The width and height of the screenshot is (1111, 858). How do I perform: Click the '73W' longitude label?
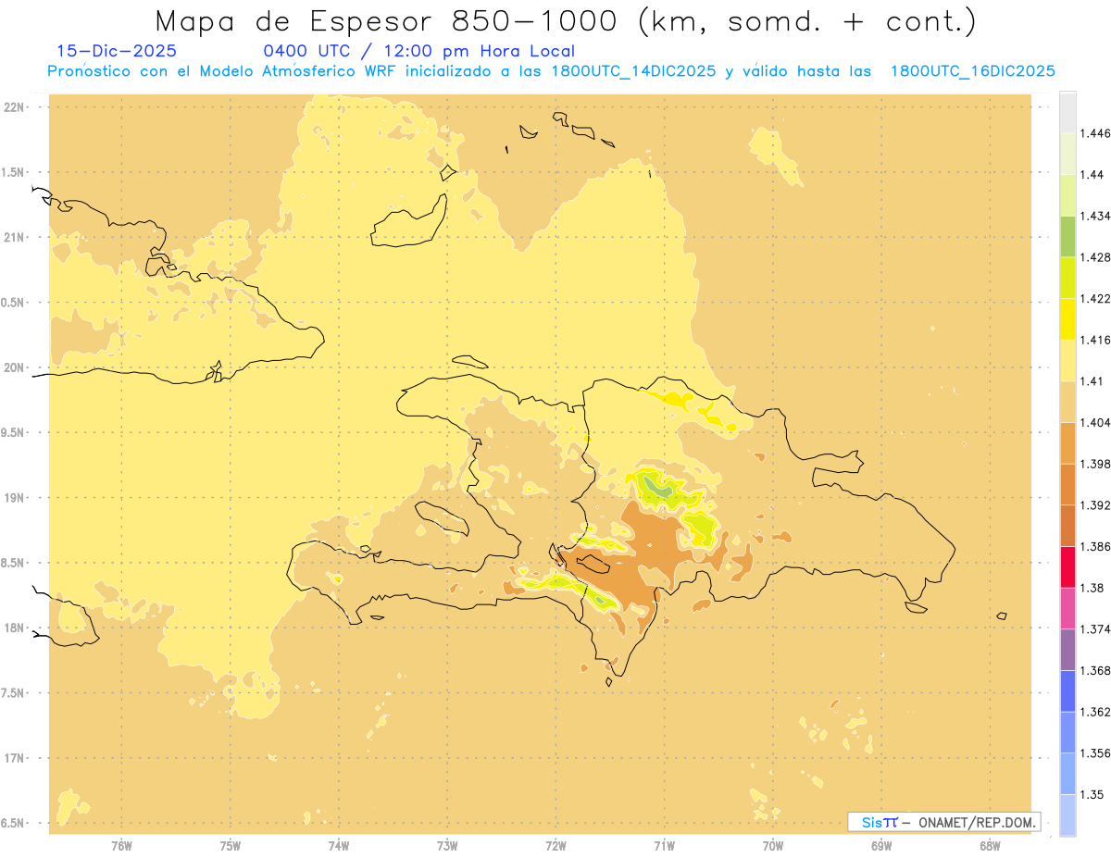tap(447, 846)
